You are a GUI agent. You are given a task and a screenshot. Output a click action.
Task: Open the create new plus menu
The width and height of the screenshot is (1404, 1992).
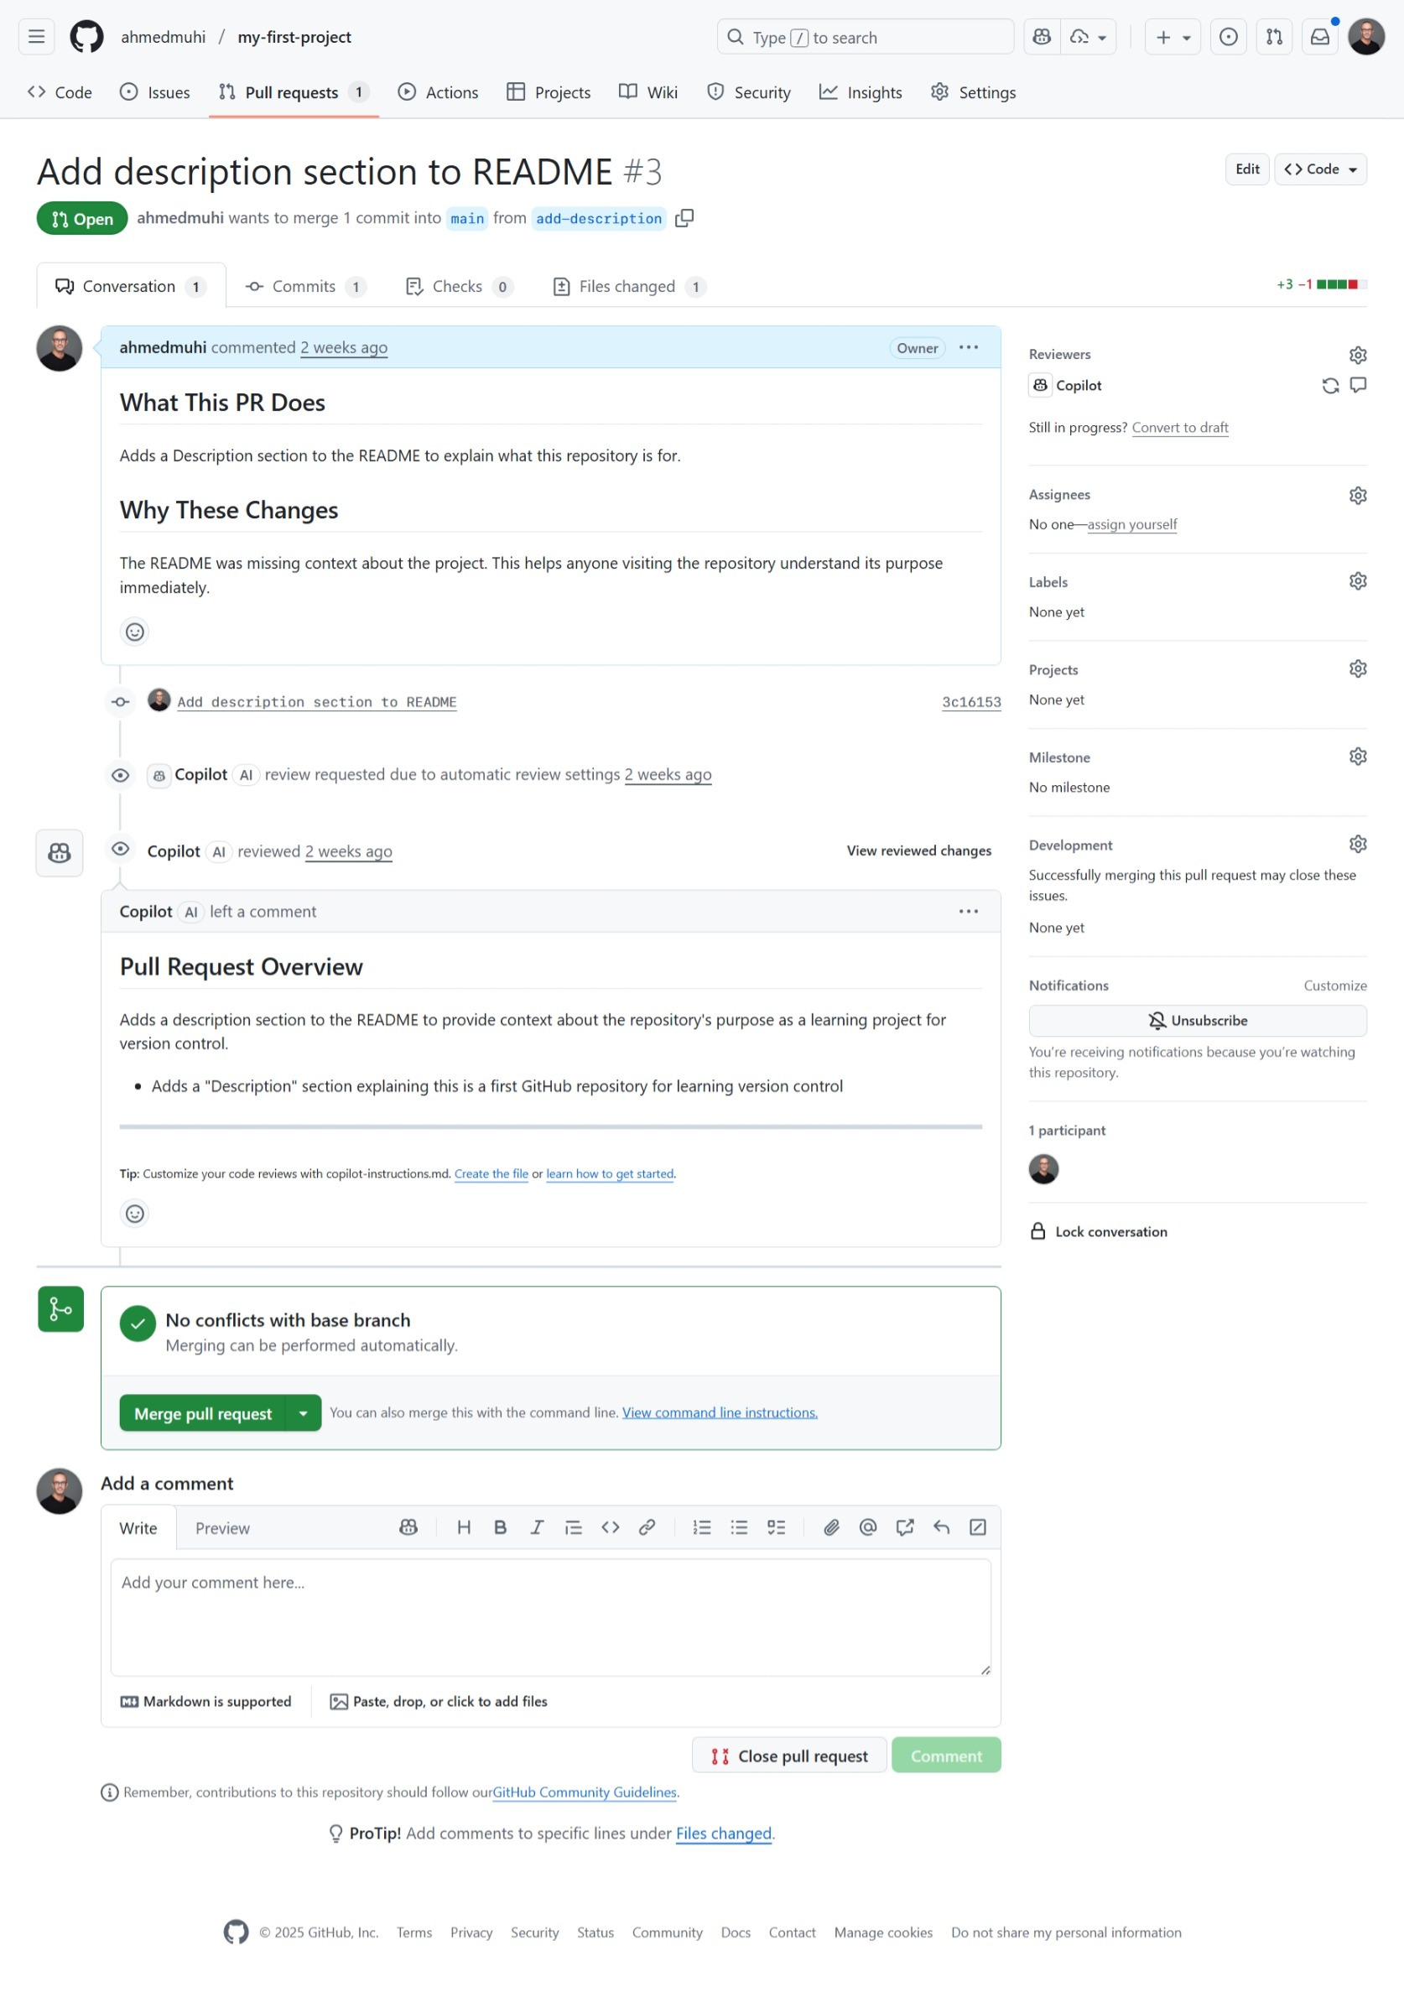pyautogui.click(x=1172, y=37)
